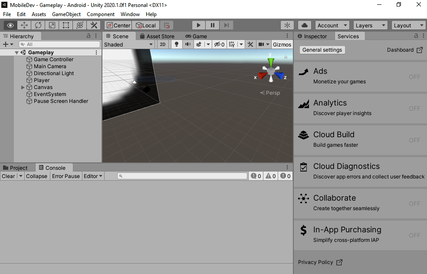Toggle pivot Center mode
This screenshot has height=274, width=427.
coord(118,25)
